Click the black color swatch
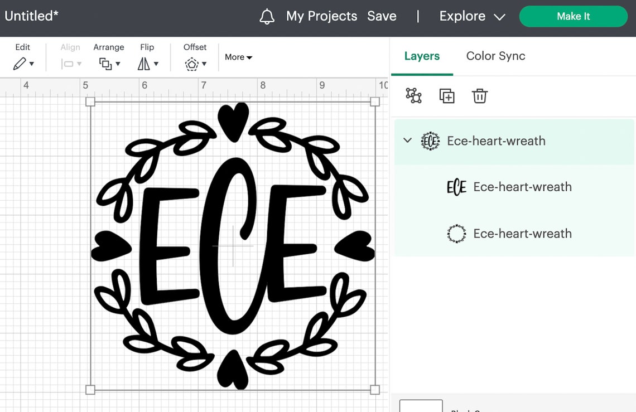This screenshot has height=412, width=636. [421, 408]
